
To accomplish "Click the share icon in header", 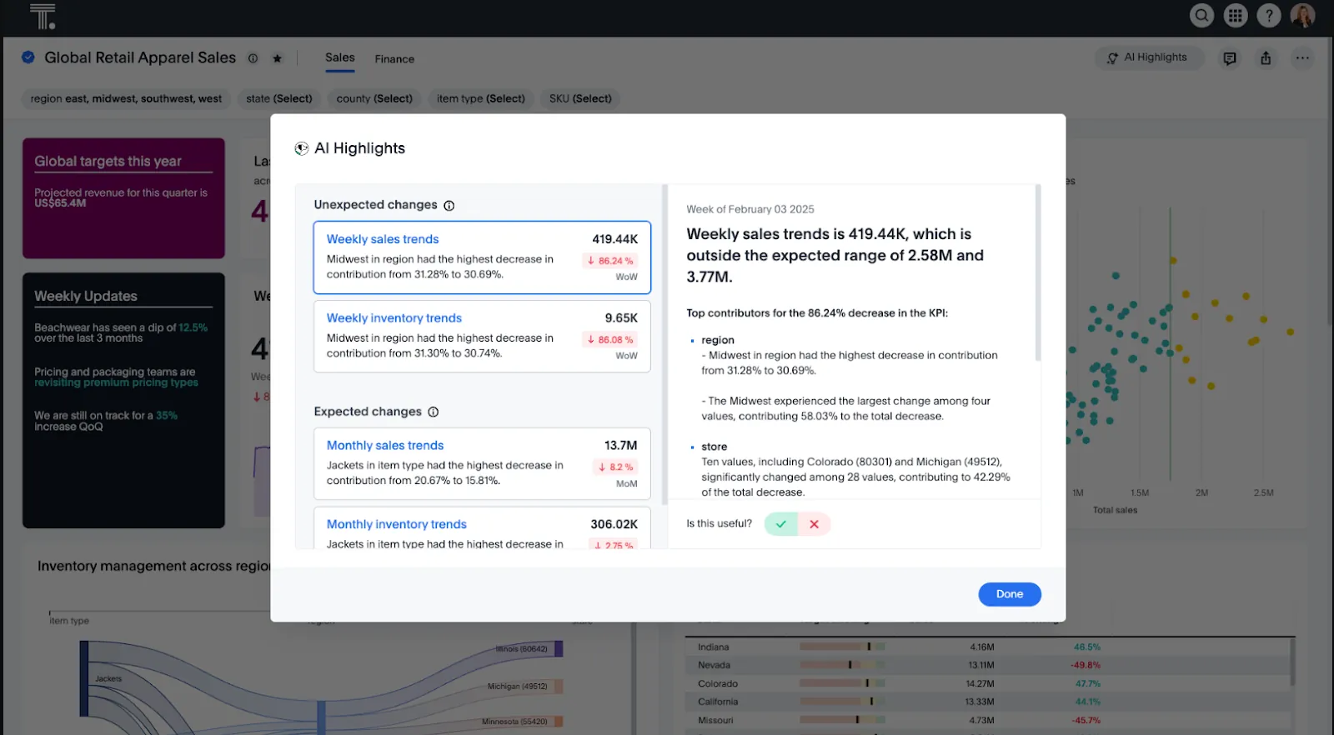I will [x=1266, y=58].
